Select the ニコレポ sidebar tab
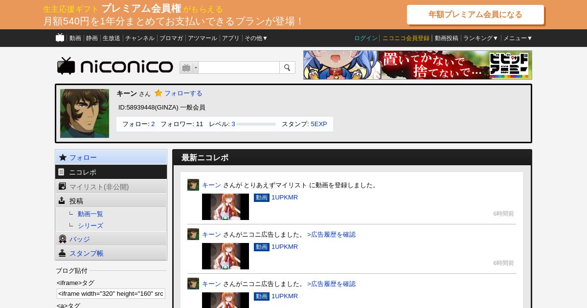The image size is (587, 308). pyautogui.click(x=111, y=172)
